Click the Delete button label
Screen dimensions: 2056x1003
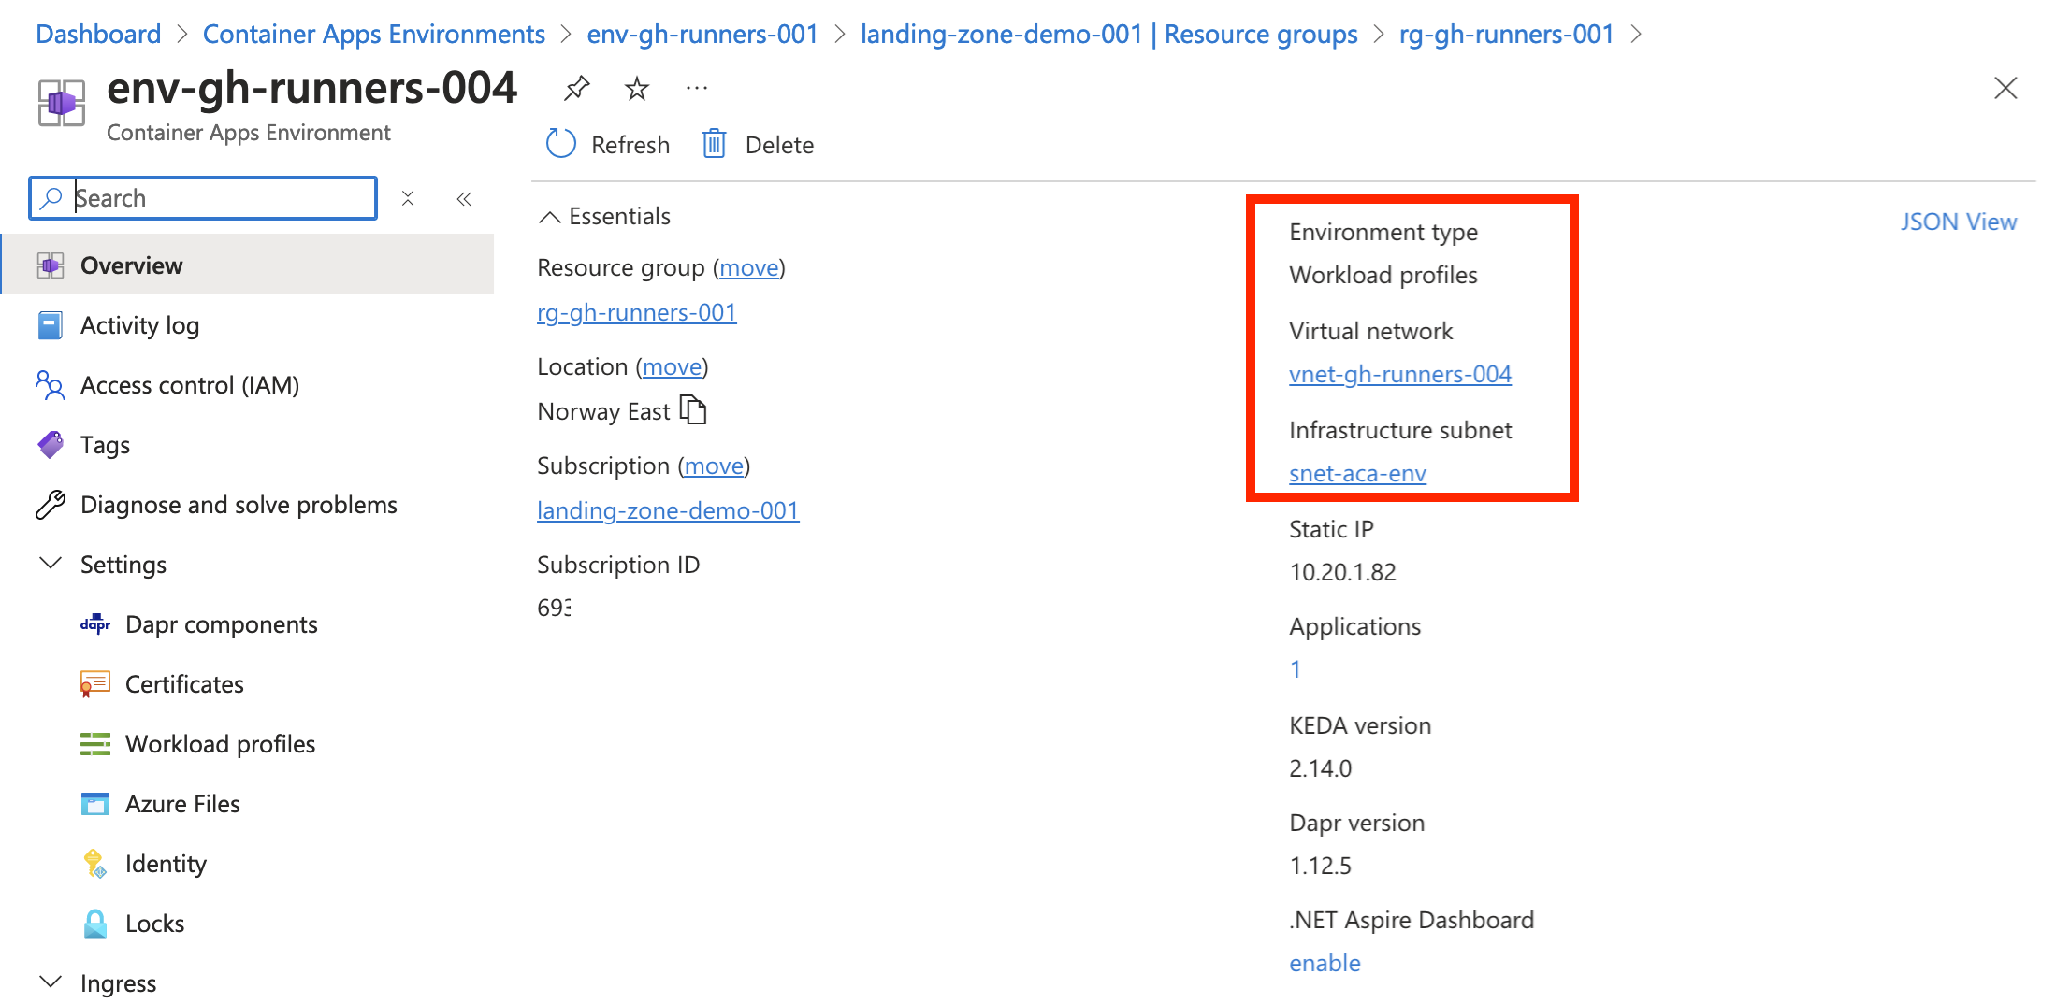click(779, 145)
